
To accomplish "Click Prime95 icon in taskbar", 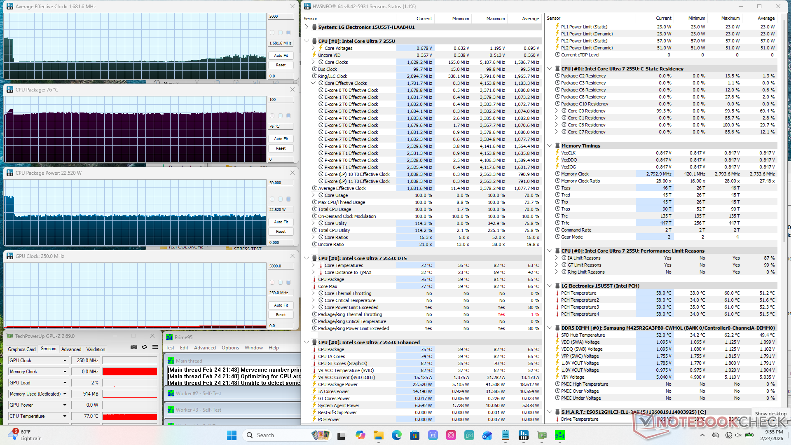I will [559, 435].
